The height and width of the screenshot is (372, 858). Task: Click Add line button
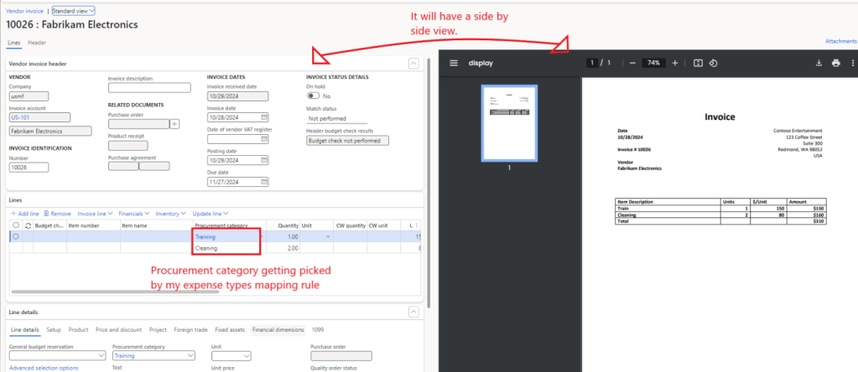pos(23,214)
